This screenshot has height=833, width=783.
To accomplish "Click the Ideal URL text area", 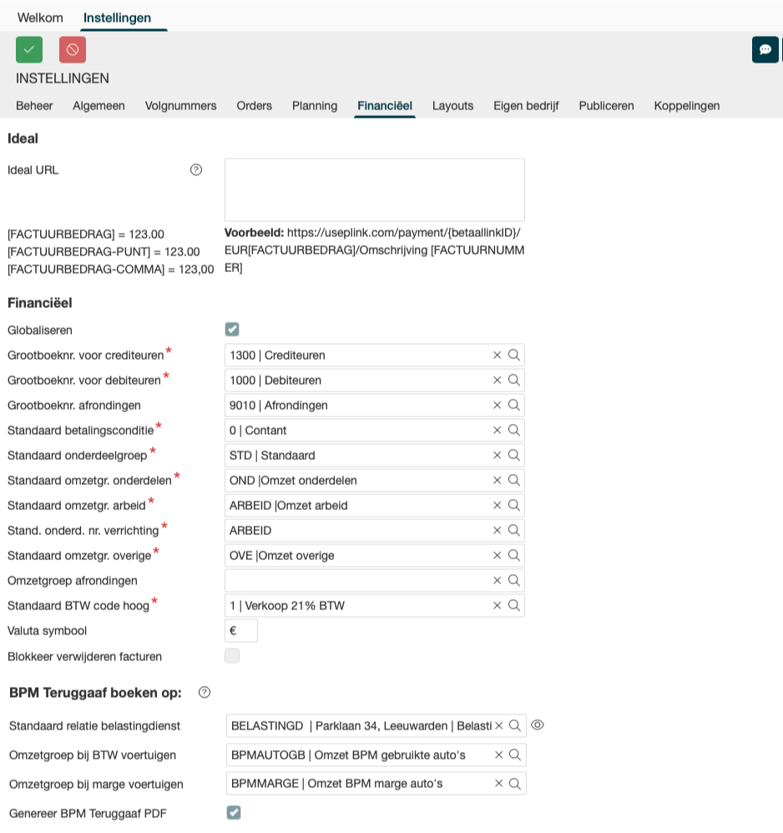I will tap(374, 189).
